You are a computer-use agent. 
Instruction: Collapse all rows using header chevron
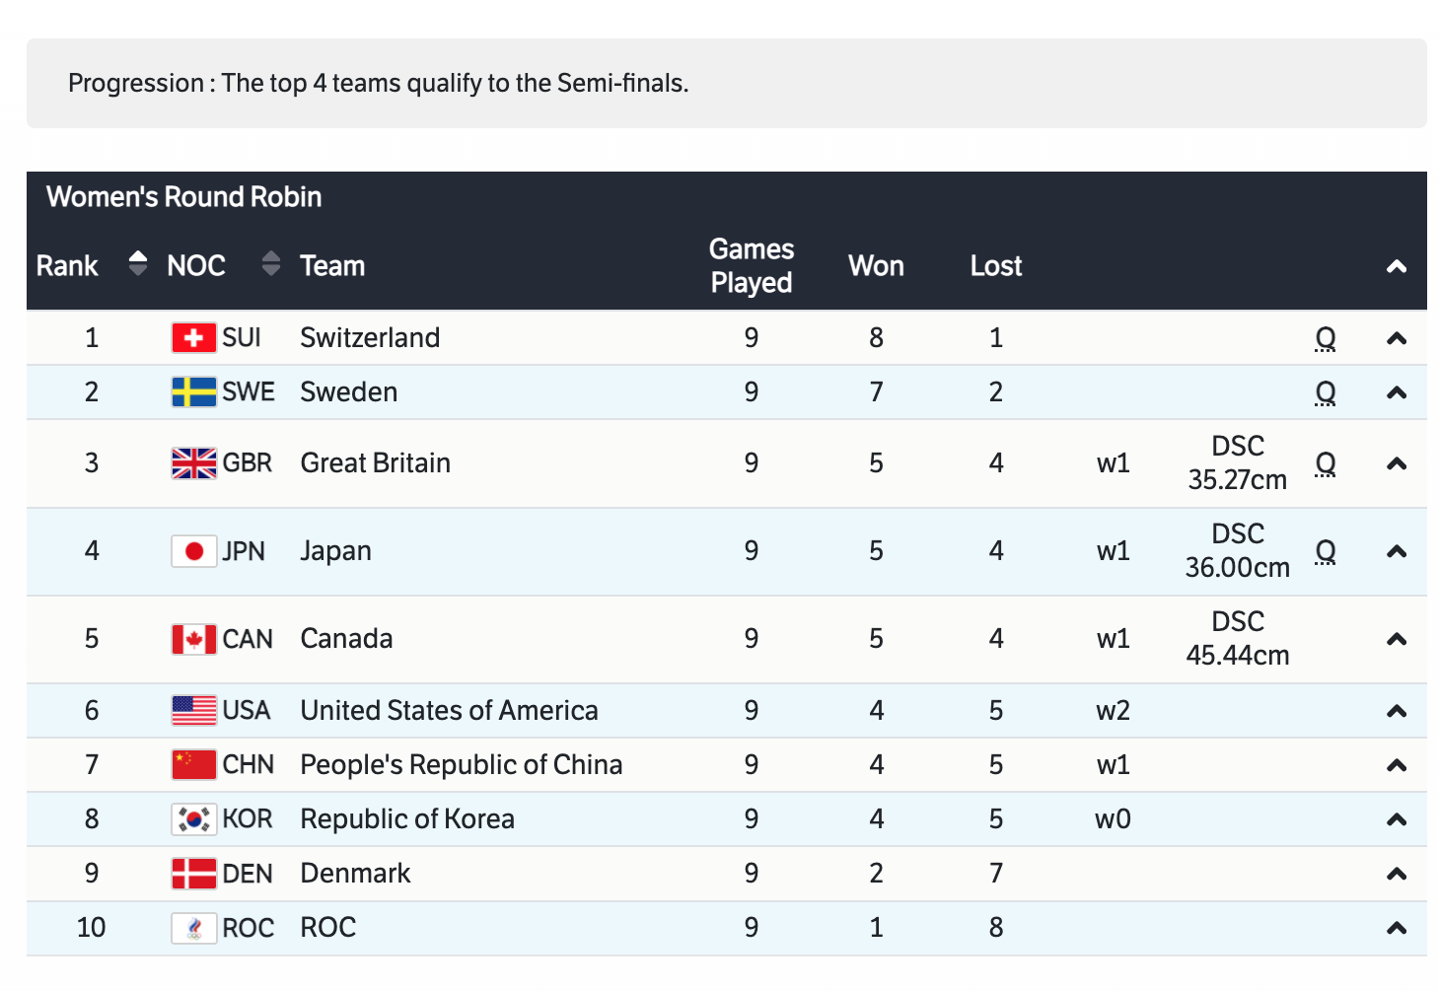(x=1396, y=266)
